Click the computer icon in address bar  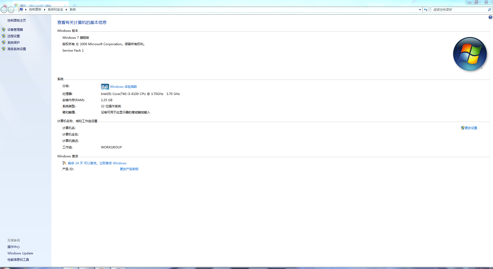pyautogui.click(x=21, y=9)
